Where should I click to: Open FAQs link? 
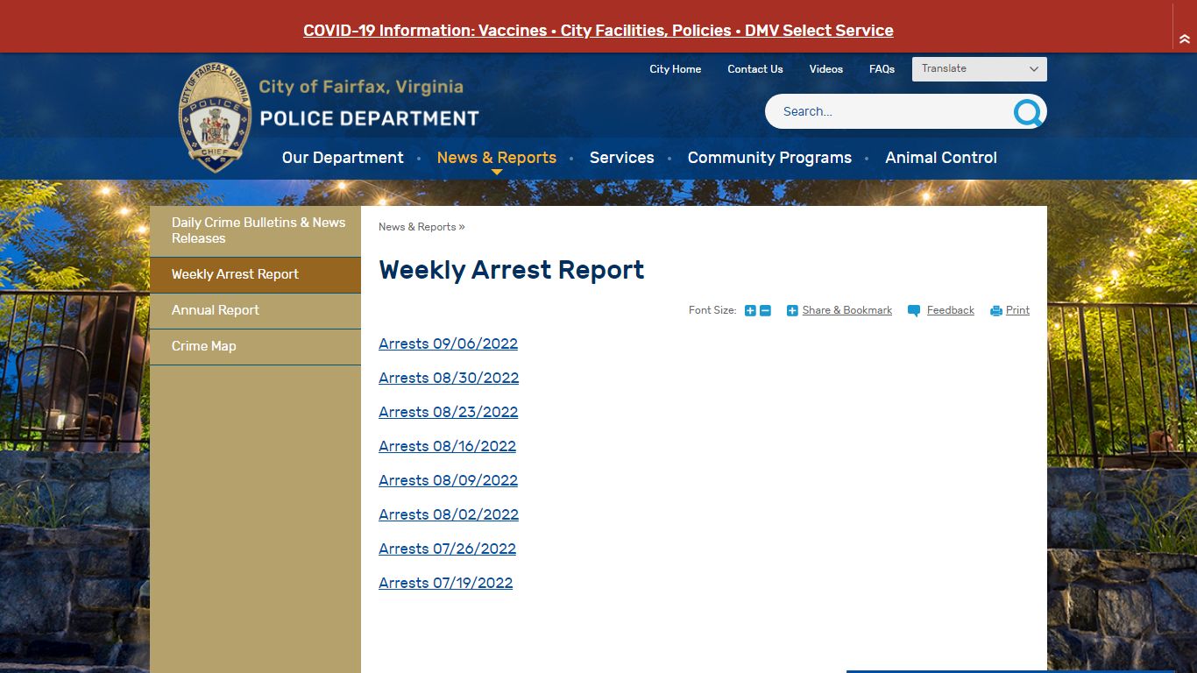tap(882, 69)
